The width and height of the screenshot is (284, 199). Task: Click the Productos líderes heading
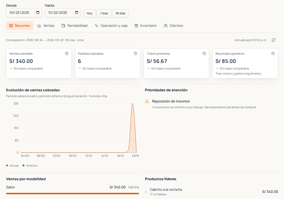[161, 179]
